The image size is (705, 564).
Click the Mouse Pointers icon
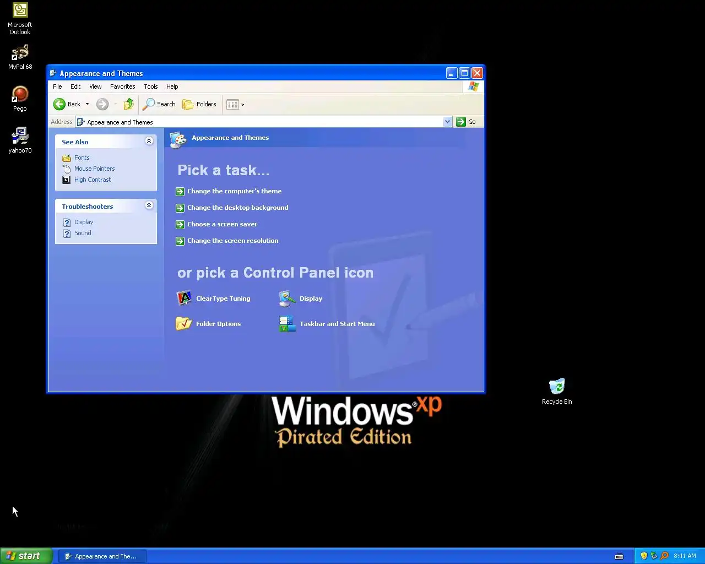(x=67, y=169)
